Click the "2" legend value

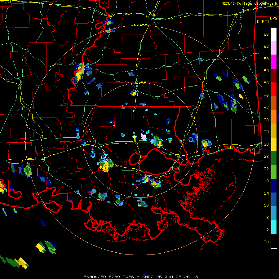pyautogui.click(x=268, y=230)
